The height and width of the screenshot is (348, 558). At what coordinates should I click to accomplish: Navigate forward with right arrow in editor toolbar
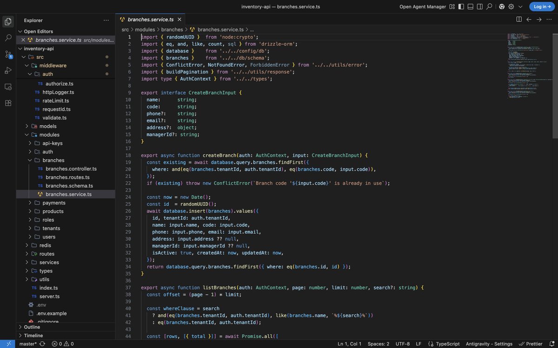pyautogui.click(x=539, y=19)
